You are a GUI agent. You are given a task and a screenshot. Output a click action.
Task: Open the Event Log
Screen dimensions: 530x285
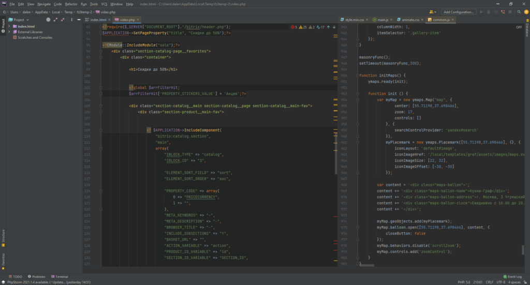513,277
